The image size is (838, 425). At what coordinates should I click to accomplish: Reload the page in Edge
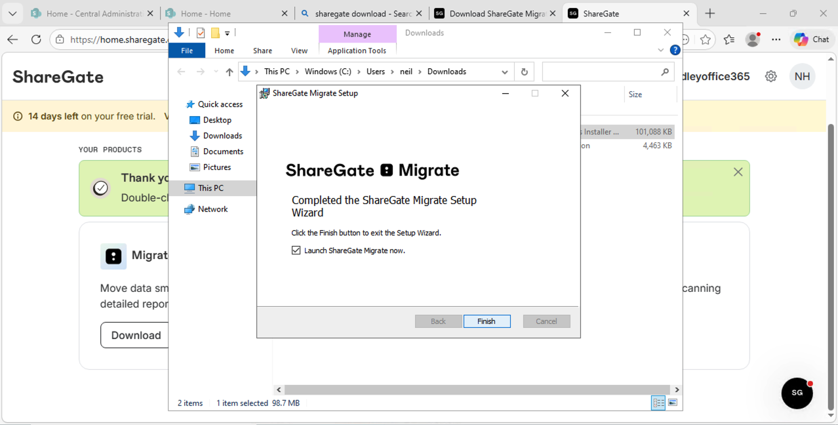pos(36,39)
